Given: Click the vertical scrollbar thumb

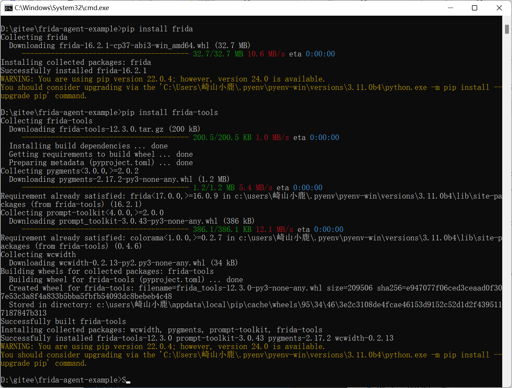Looking at the screenshot, I should (x=507, y=29).
